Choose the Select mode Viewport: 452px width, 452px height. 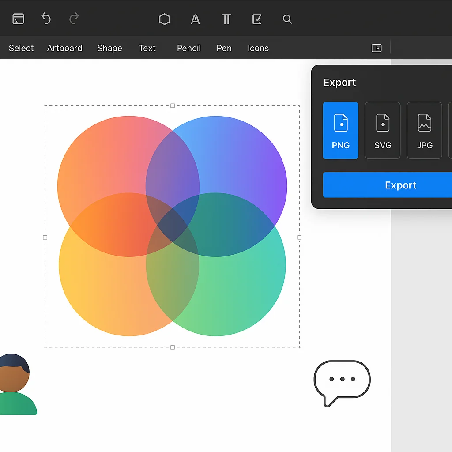(21, 48)
